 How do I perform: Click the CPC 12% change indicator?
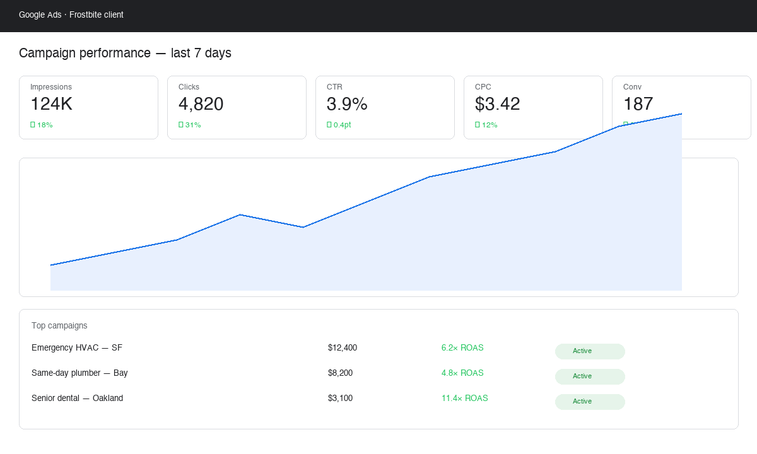(x=486, y=125)
